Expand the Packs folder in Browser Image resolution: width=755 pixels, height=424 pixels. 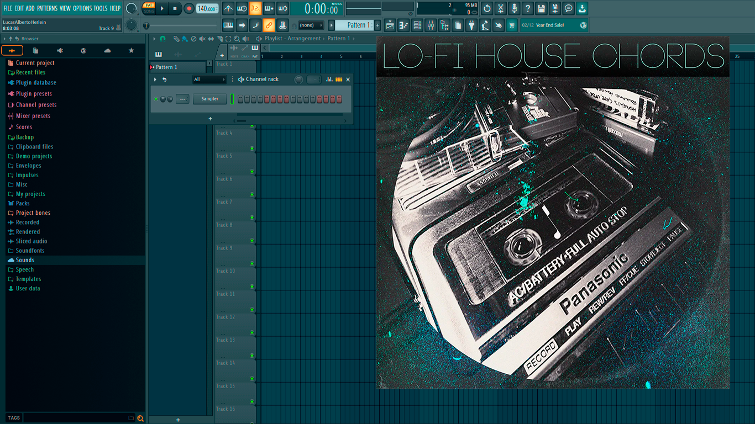pyautogui.click(x=19, y=204)
